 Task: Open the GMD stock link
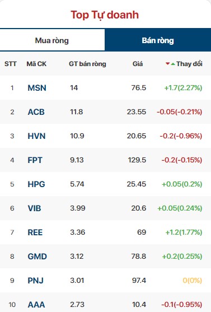(x=37, y=257)
